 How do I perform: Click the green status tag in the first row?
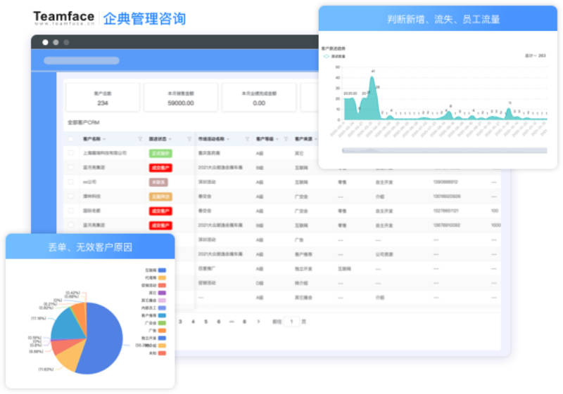point(160,153)
